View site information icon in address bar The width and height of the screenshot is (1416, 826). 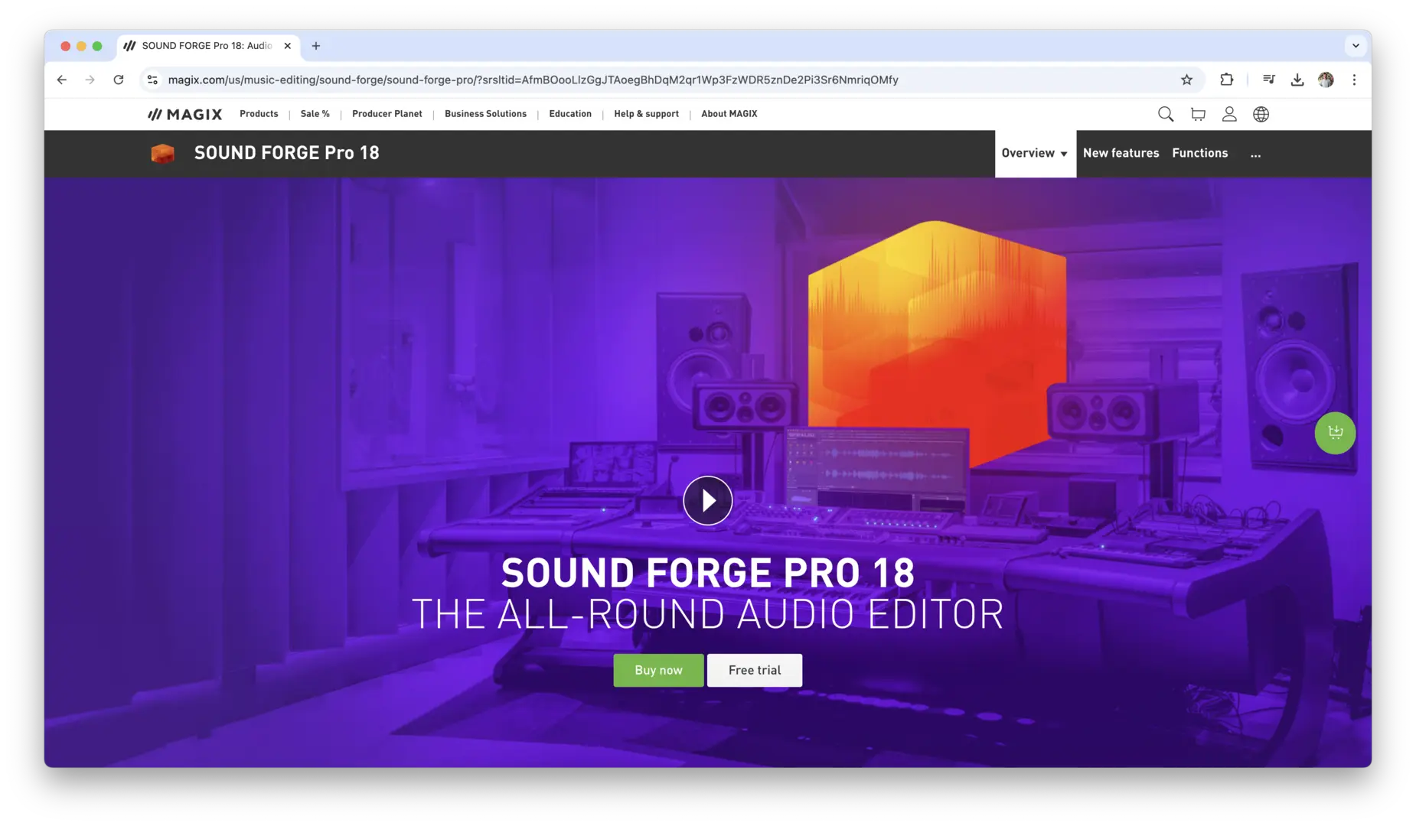(x=152, y=80)
